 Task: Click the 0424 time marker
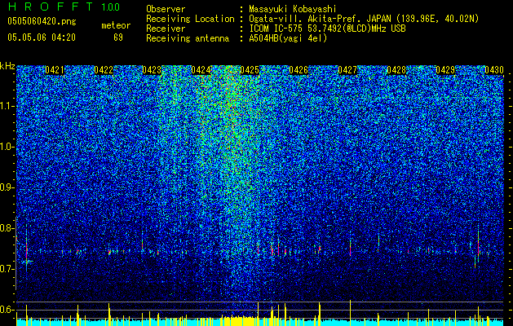tap(201, 70)
